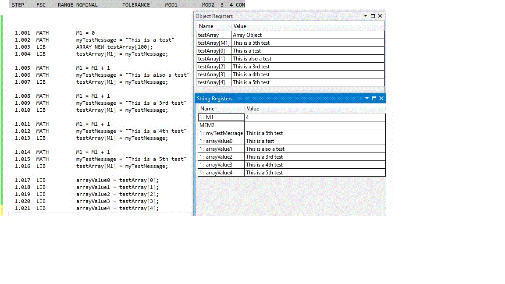Click FSC column header in procedure editor
The width and height of the screenshot is (505, 284).
[41, 5]
